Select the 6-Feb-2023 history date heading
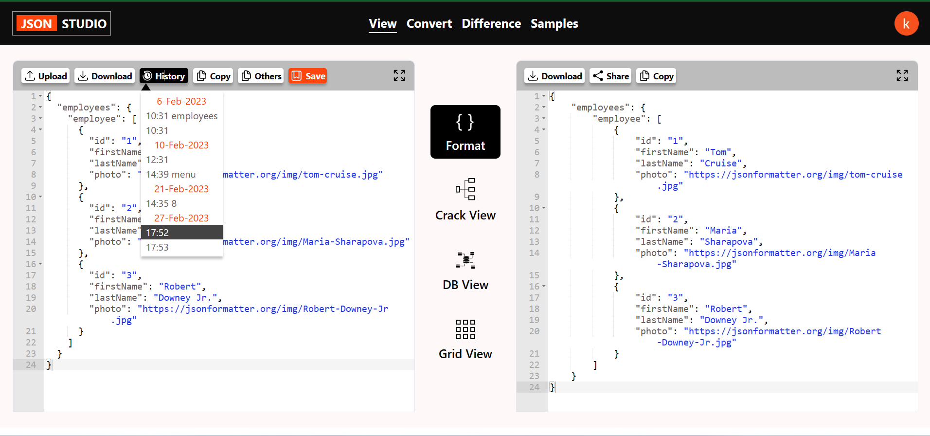Image resolution: width=930 pixels, height=436 pixels. [x=181, y=101]
